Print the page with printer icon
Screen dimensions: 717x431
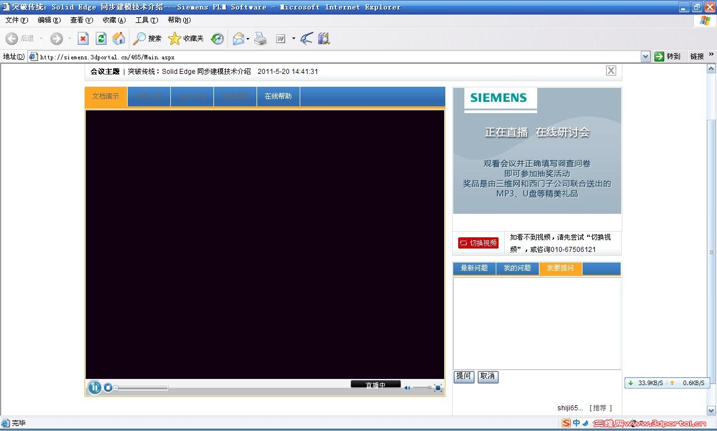pyautogui.click(x=260, y=39)
